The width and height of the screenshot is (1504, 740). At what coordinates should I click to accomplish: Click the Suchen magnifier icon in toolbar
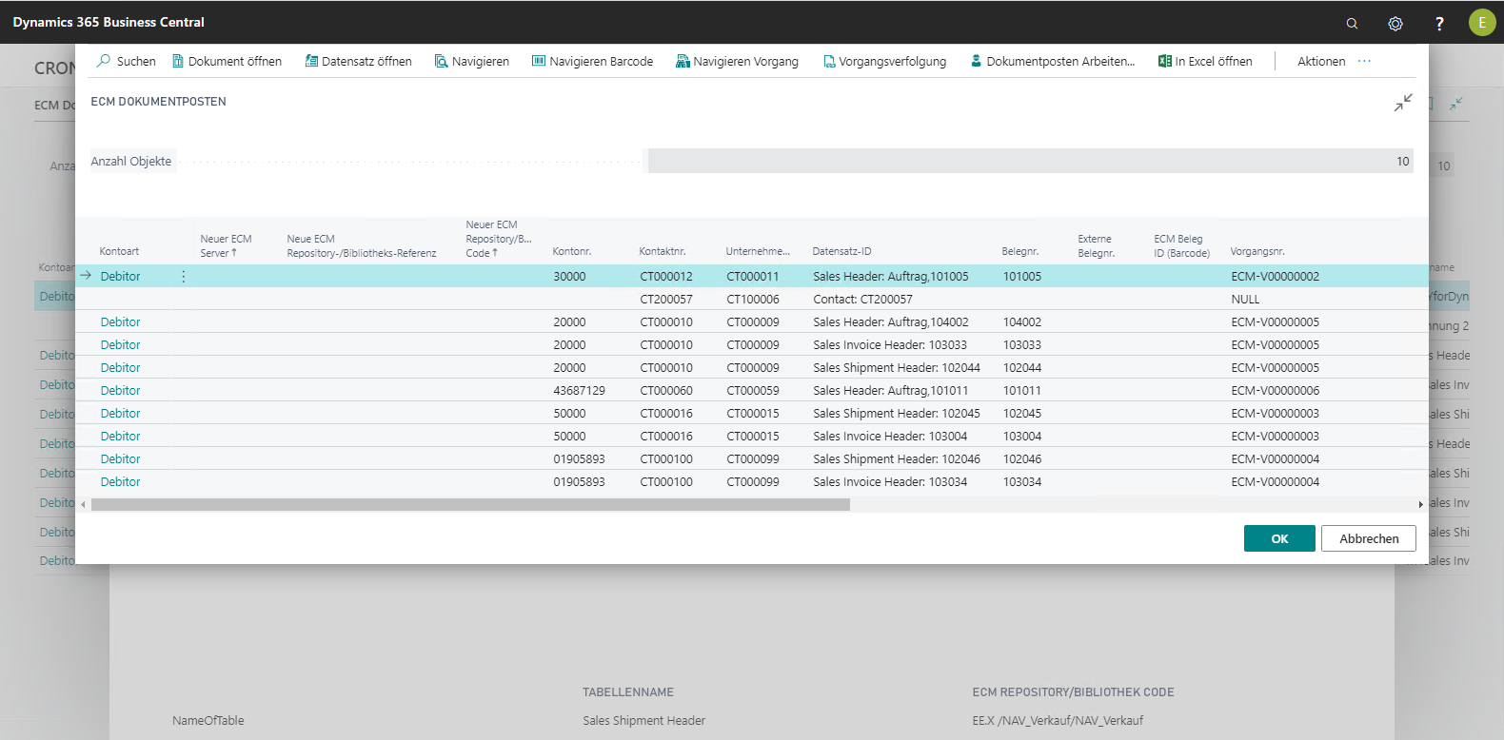(104, 61)
